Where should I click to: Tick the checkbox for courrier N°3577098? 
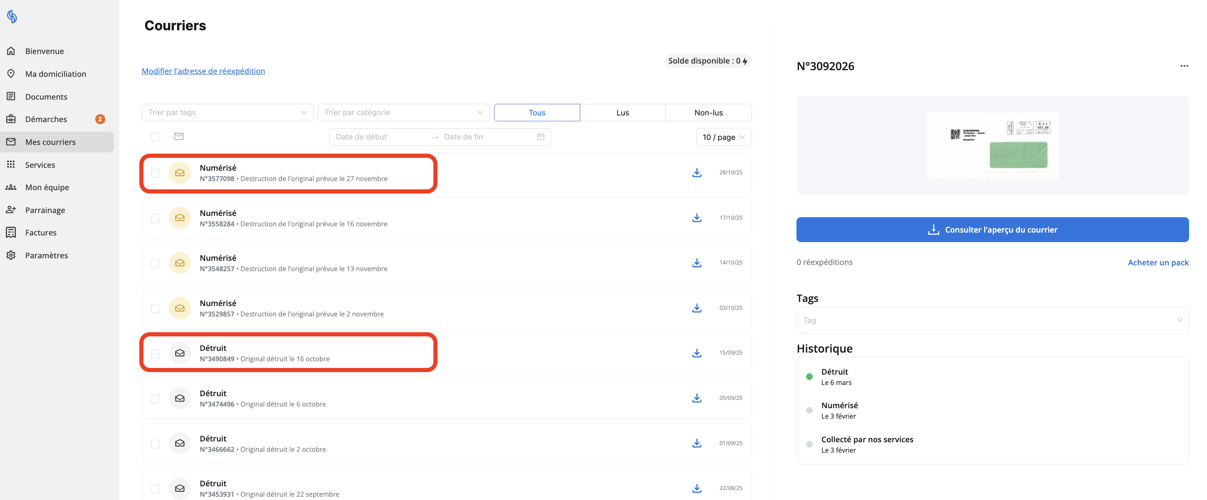[x=155, y=173]
